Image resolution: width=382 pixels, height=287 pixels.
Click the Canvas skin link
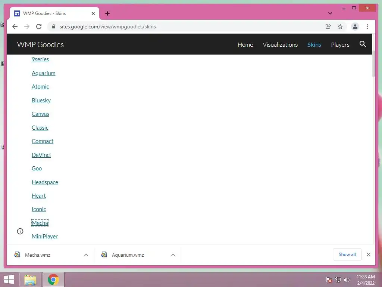[40, 114]
